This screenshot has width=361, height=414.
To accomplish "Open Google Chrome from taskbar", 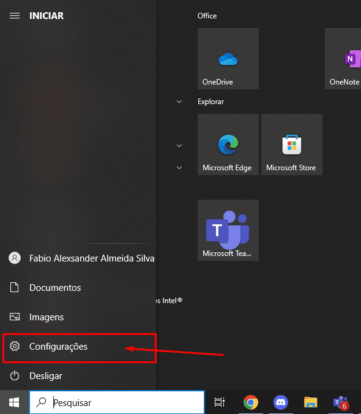I will click(x=251, y=402).
